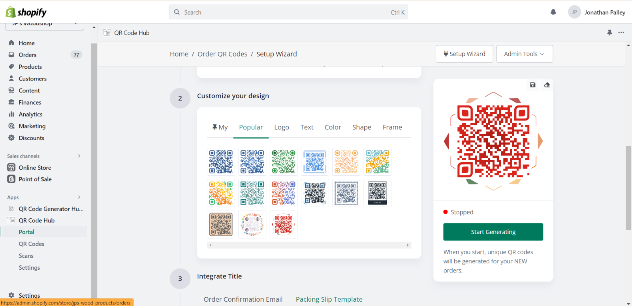Click Jonathan Palley account name
The image size is (632, 306).
click(x=605, y=12)
